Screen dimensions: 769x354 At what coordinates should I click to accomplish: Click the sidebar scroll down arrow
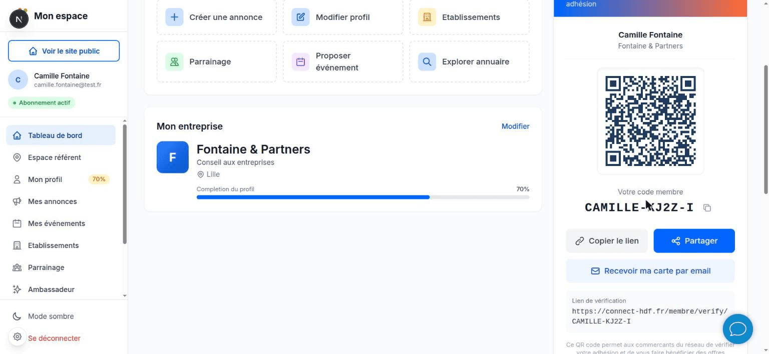coord(125,296)
